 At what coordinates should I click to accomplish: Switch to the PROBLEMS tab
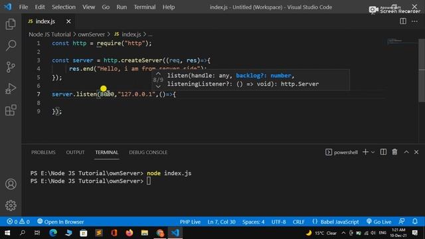pos(43,152)
